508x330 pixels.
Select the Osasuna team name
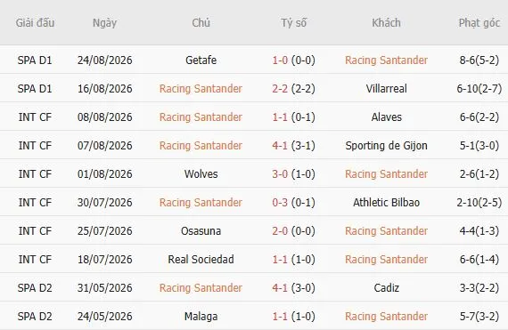pos(201,230)
